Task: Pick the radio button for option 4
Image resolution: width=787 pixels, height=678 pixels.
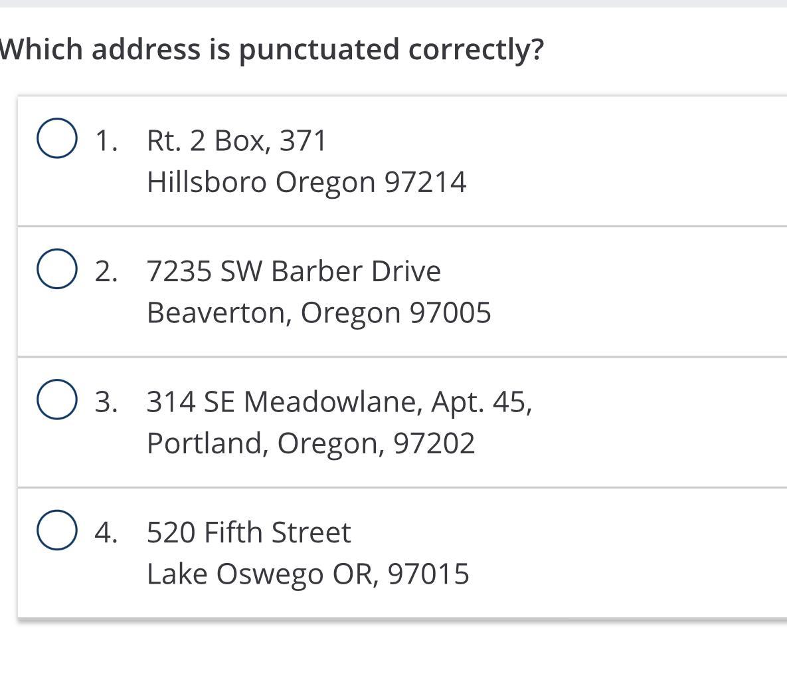Action: 56,530
